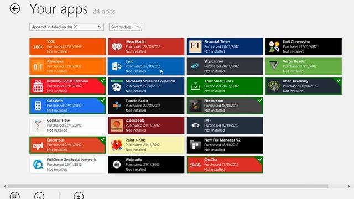Click the Xbox SmartGlass icon
Viewport: 354px width, 199px height.
tap(195, 86)
